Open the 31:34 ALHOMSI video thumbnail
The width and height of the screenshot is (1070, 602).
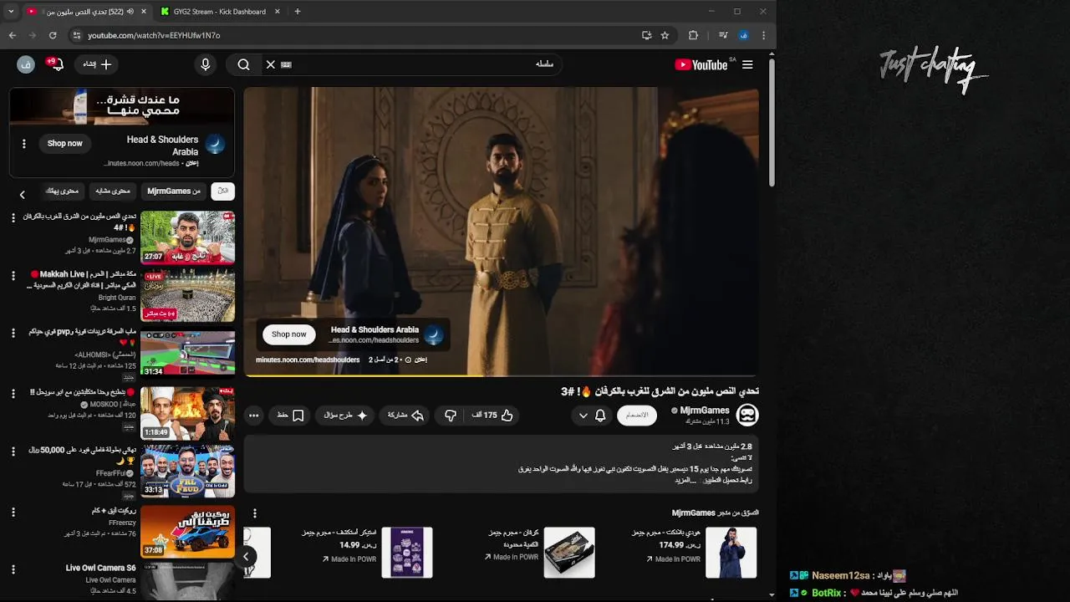point(187,354)
